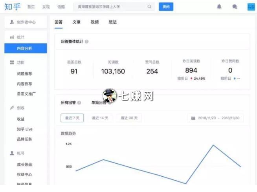This screenshot has width=257, height=192.
Task: Open 品牌任务 in the sidebar
Action: 24,139
